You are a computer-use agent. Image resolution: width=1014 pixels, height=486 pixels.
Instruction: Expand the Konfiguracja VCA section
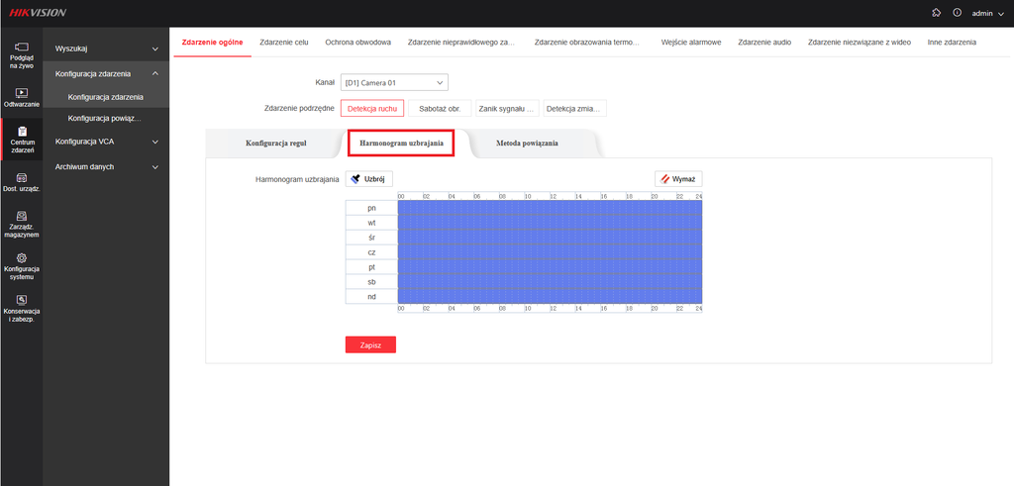point(107,141)
